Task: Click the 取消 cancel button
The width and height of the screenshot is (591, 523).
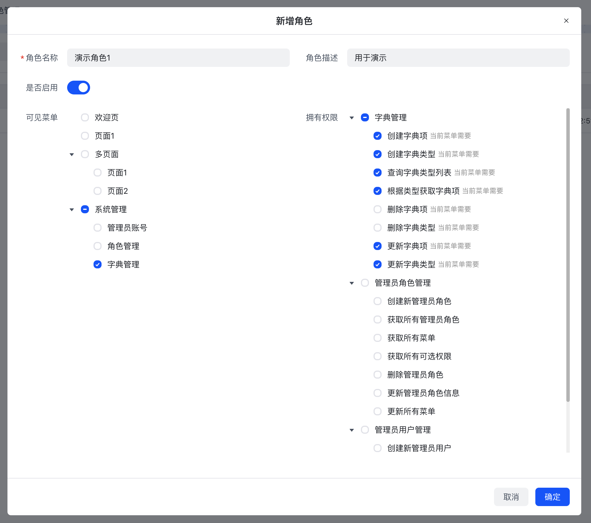Action: 511,497
